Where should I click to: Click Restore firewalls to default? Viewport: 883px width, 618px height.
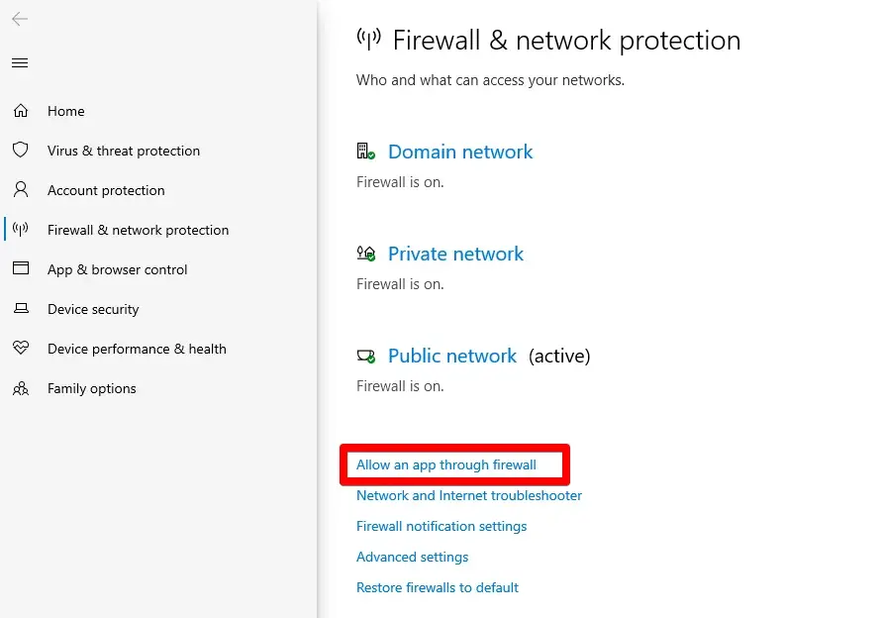pyautogui.click(x=437, y=587)
